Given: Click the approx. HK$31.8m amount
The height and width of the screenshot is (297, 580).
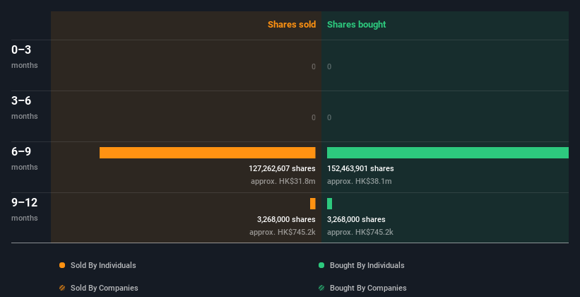Looking at the screenshot, I should point(283,182).
